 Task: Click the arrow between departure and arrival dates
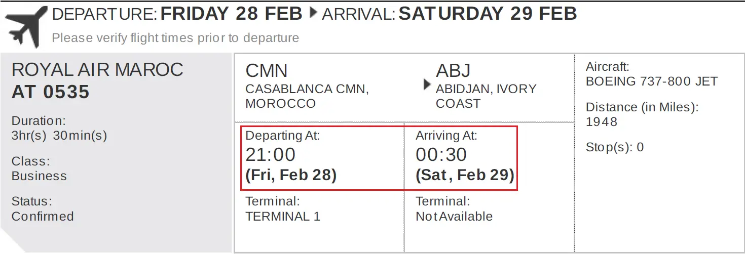click(x=313, y=13)
